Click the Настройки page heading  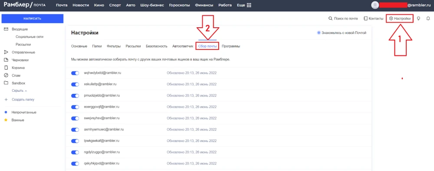pos(85,33)
